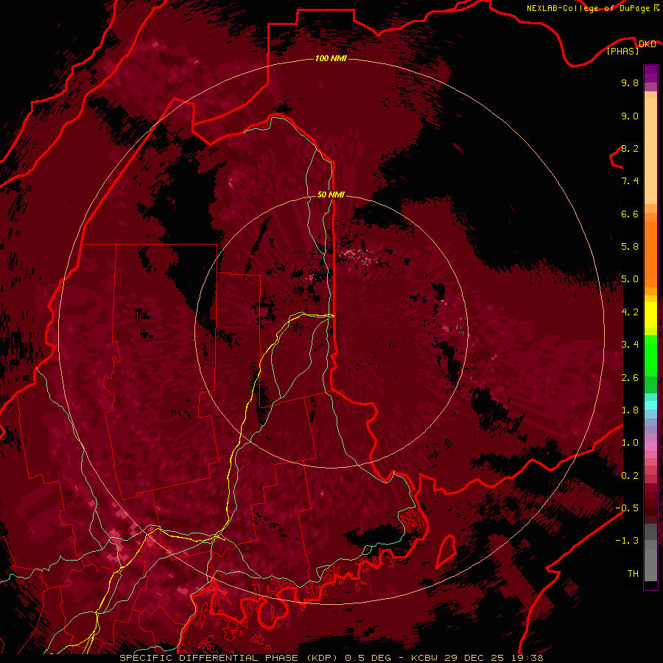This screenshot has height=663, width=663.
Task: Pick the cyan band on the color bar
Action: click(650, 405)
